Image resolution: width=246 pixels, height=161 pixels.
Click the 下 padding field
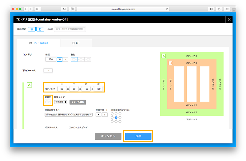click(x=74, y=89)
